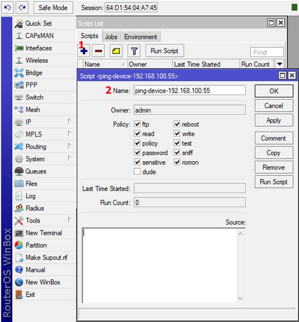Click the red minus remove icon
The height and width of the screenshot is (322, 299).
[98, 51]
